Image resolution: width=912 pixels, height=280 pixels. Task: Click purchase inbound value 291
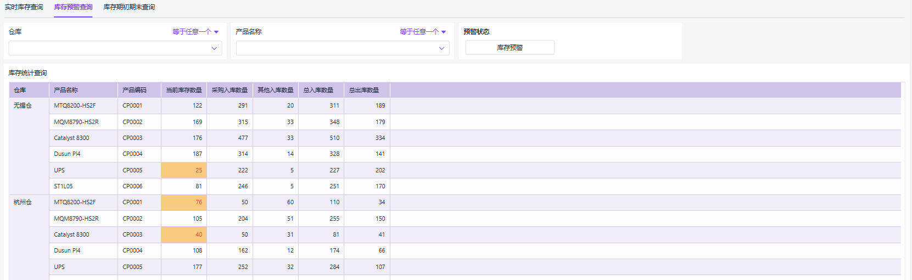tap(230, 105)
